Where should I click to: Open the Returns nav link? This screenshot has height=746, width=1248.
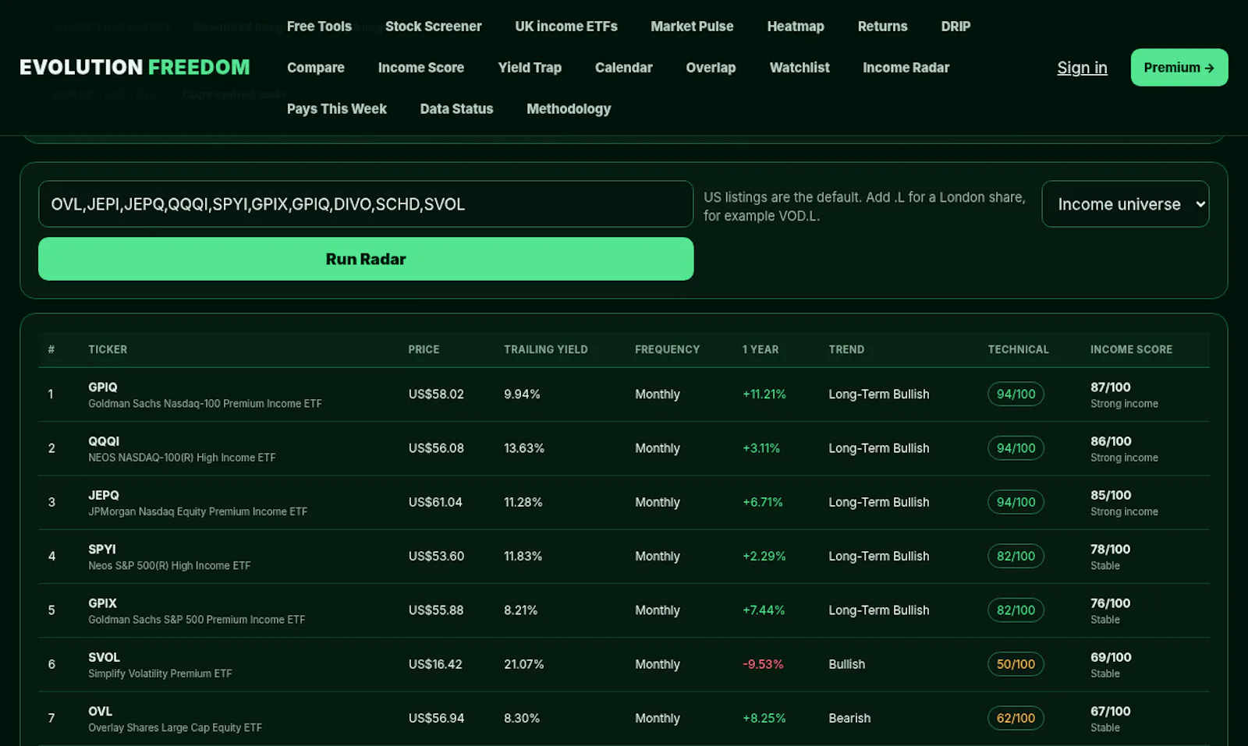[x=882, y=27]
